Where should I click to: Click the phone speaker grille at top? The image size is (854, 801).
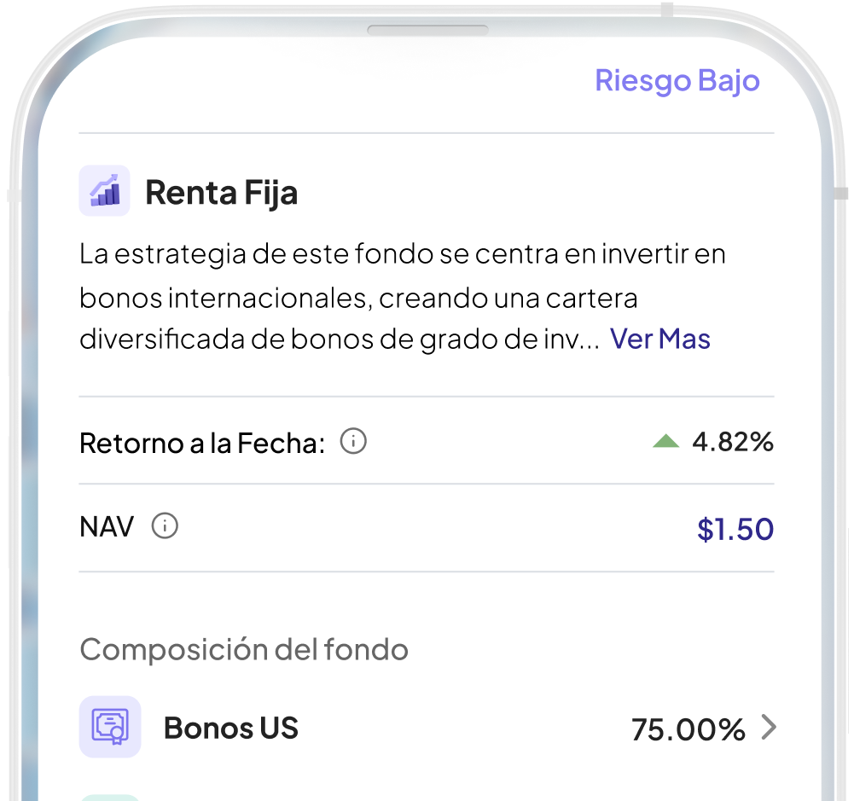(427, 30)
